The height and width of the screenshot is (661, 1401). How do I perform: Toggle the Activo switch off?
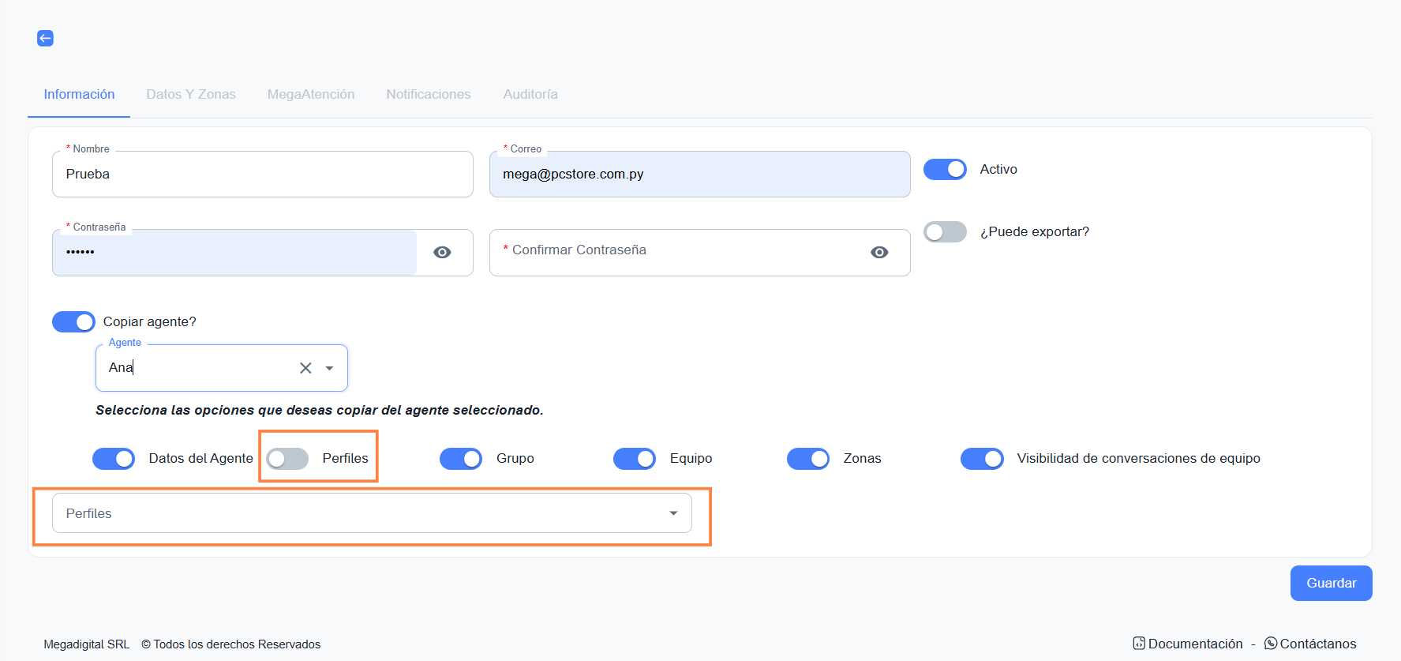coord(945,169)
